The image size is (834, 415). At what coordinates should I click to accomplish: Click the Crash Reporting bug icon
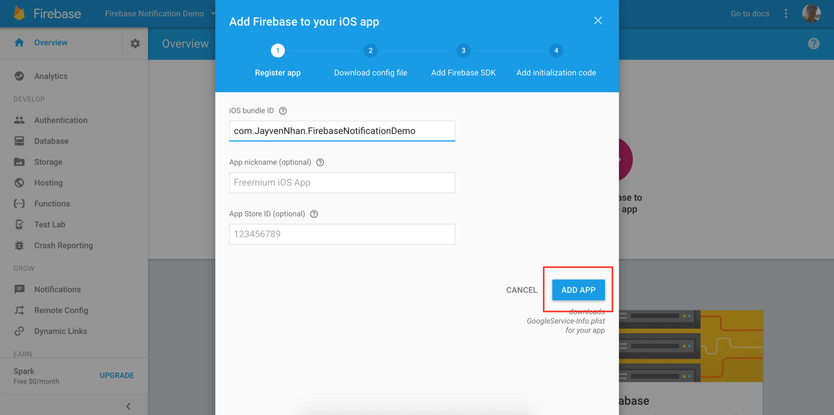point(19,245)
